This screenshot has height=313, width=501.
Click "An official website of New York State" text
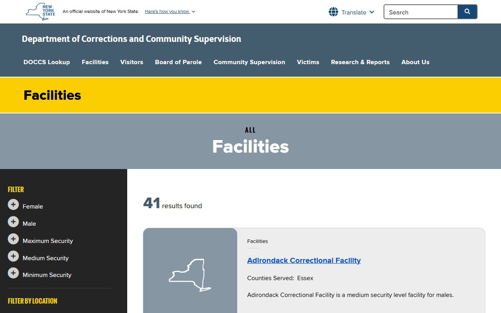click(x=101, y=11)
